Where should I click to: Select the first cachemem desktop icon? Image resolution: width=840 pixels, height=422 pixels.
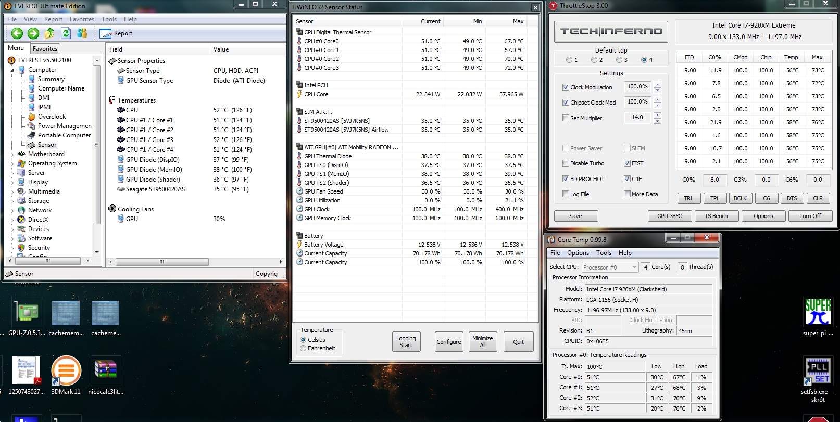(66, 317)
